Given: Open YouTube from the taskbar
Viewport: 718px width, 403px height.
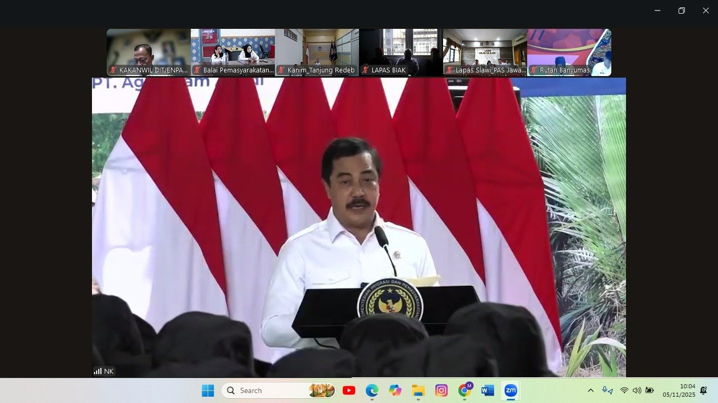Looking at the screenshot, I should point(348,390).
